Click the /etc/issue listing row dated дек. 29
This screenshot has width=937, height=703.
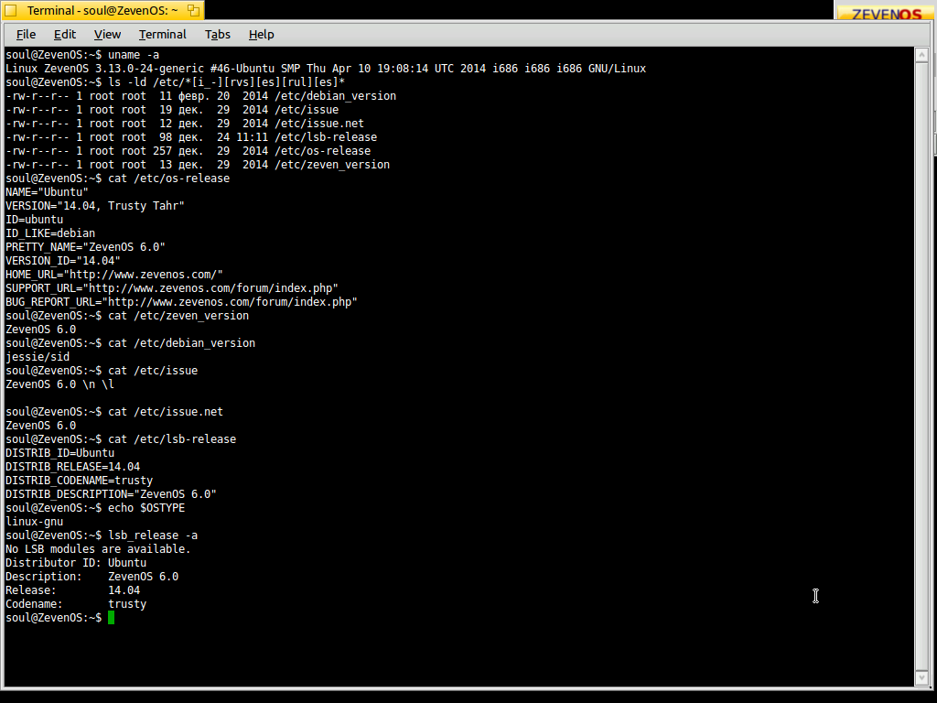(172, 110)
